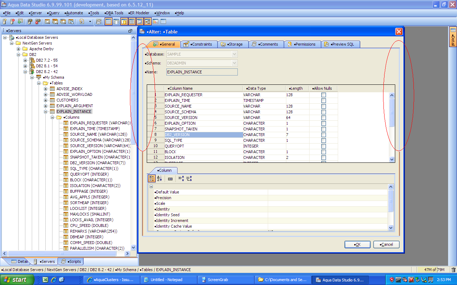Click the Cancel button

pyautogui.click(x=386, y=244)
